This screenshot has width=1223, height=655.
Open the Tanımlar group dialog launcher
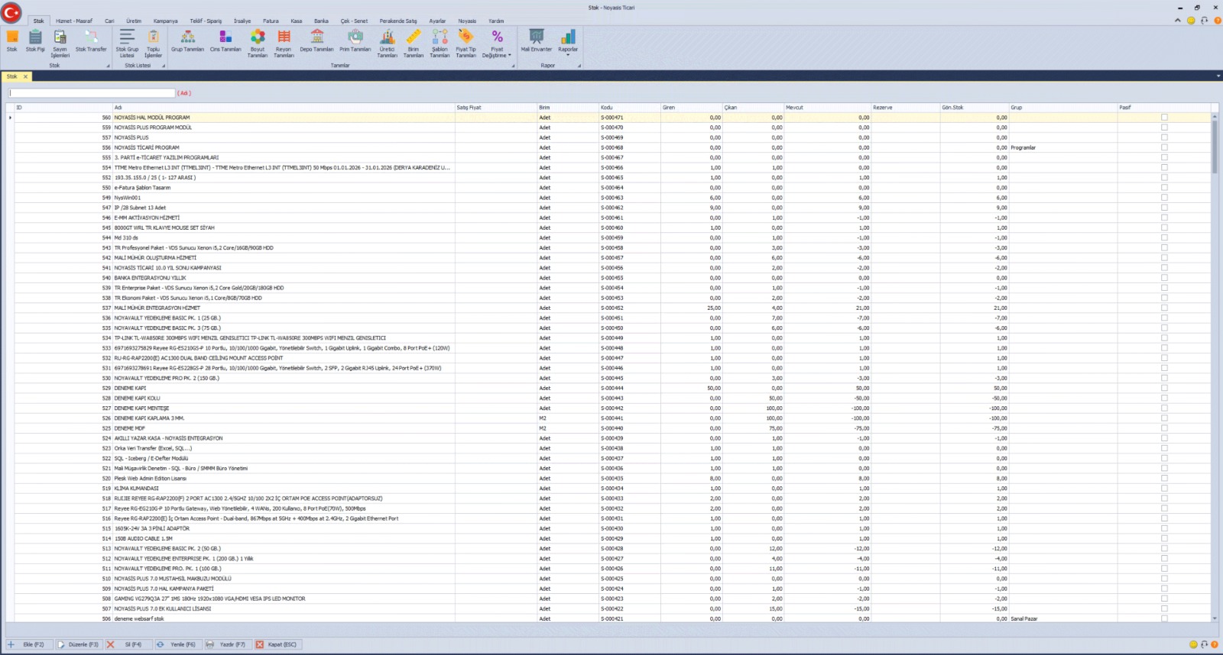(513, 66)
